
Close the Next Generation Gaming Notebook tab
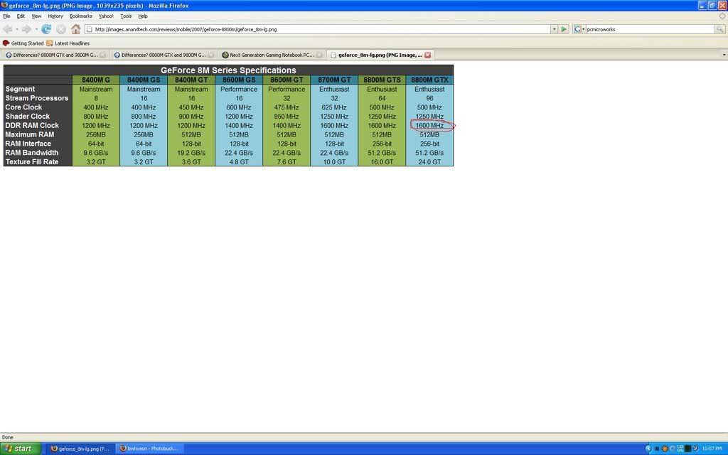pyautogui.click(x=319, y=55)
